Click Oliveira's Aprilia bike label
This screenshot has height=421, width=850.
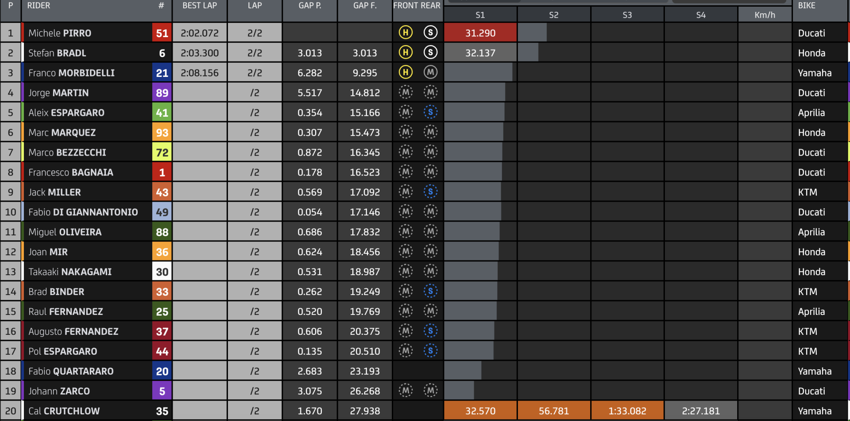tap(811, 232)
